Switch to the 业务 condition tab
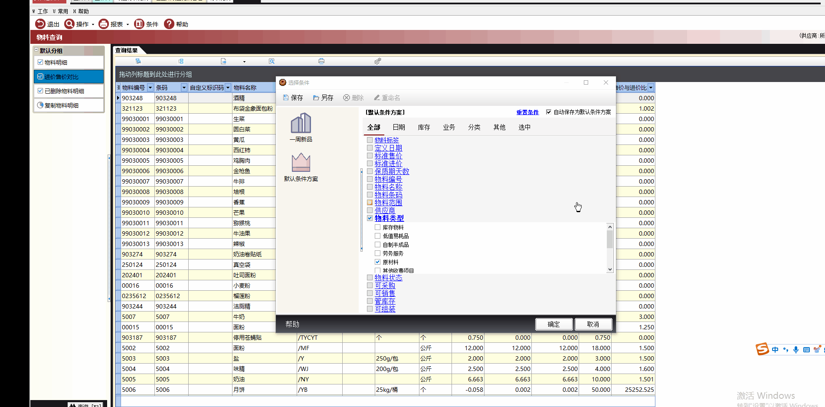The width and height of the screenshot is (825, 407). (x=449, y=127)
